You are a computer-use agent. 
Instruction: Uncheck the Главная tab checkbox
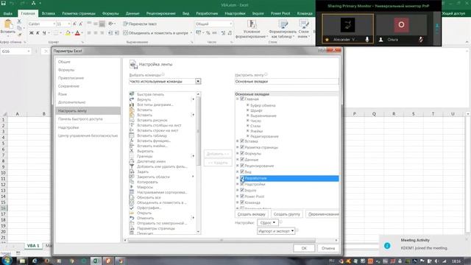point(242,99)
